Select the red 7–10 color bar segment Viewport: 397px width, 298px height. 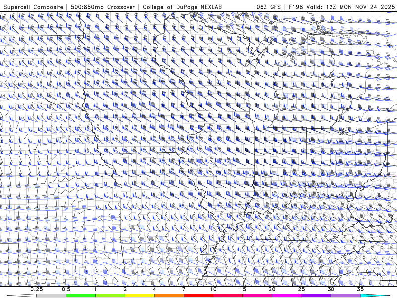click(x=198, y=296)
